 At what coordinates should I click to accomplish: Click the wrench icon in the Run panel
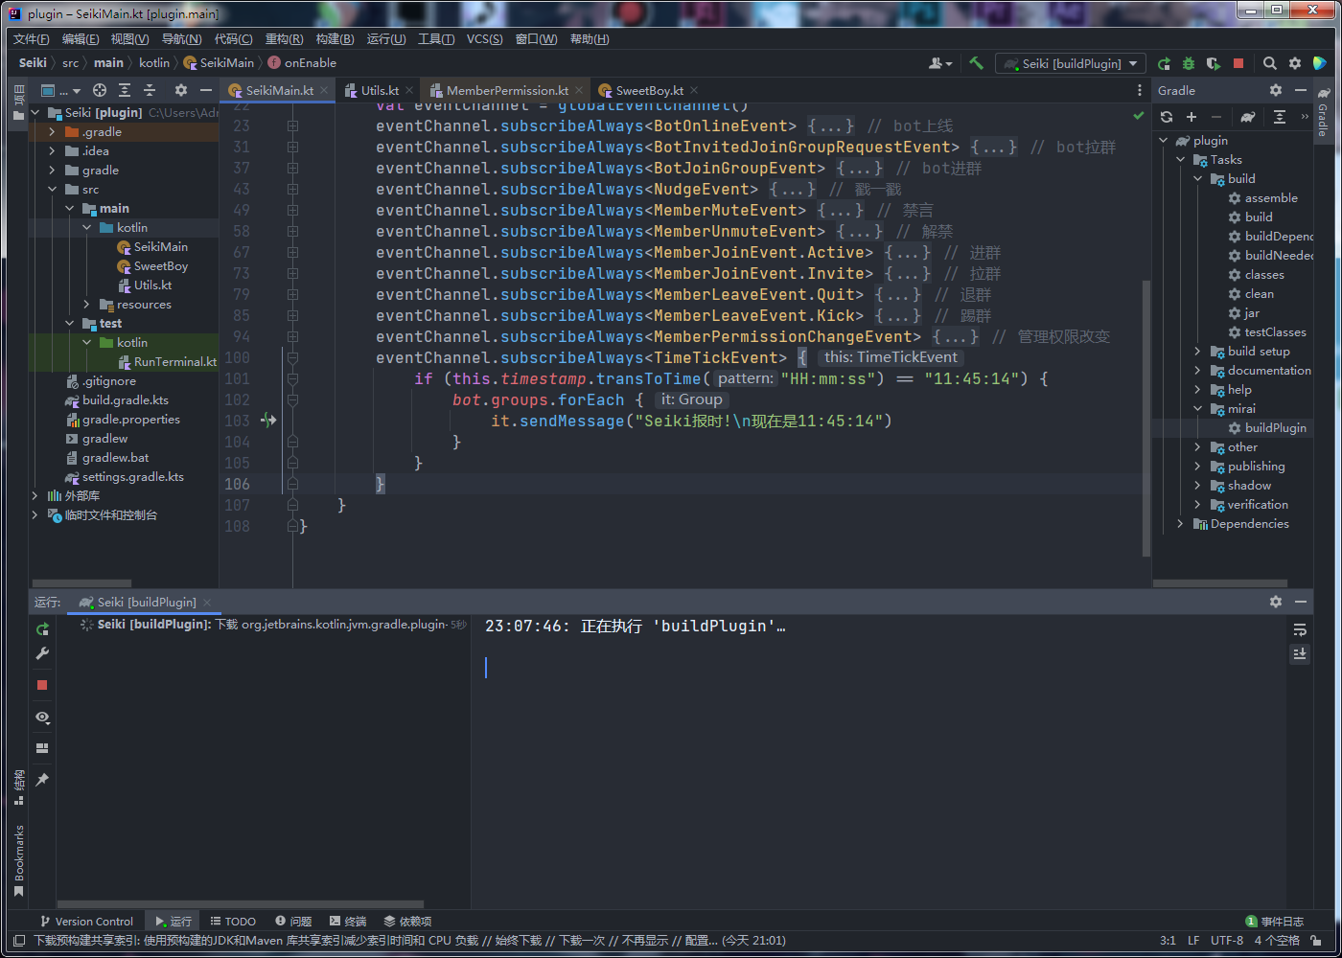[42, 653]
